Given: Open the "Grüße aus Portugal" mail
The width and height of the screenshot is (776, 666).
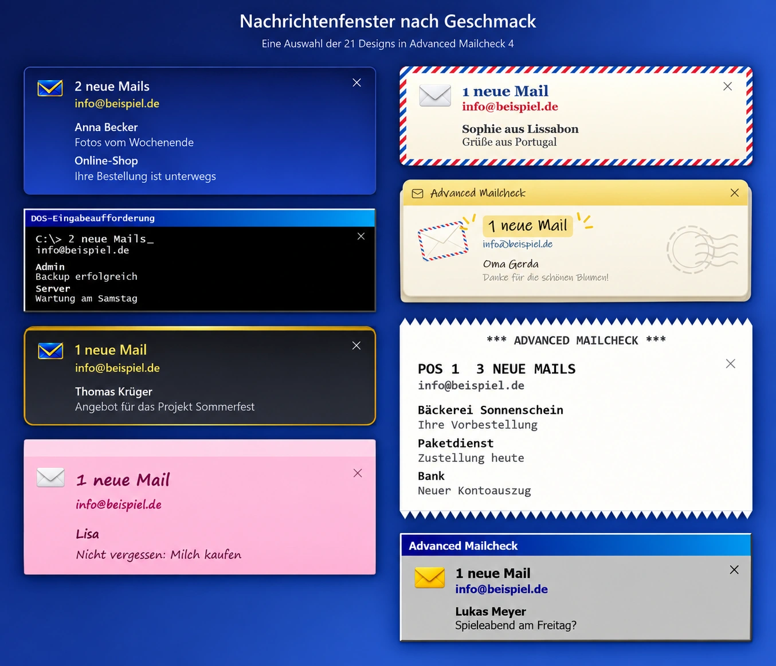Looking at the screenshot, I should (510, 142).
